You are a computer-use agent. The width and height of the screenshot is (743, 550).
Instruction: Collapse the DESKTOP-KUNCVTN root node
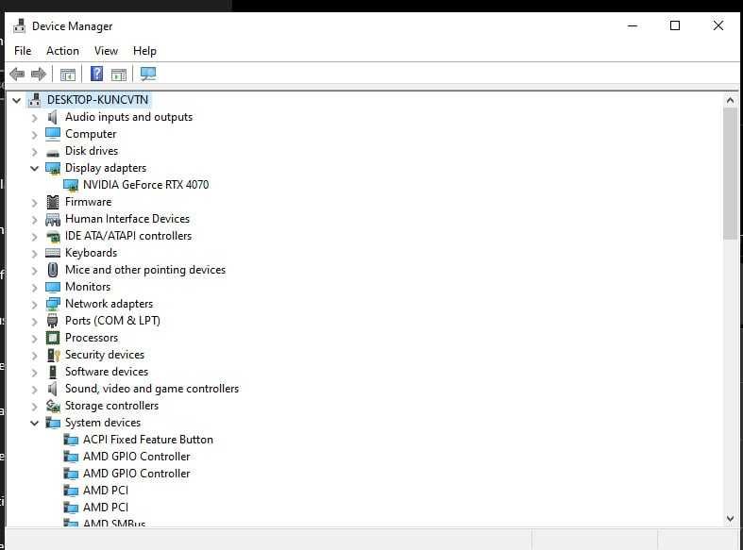point(17,100)
